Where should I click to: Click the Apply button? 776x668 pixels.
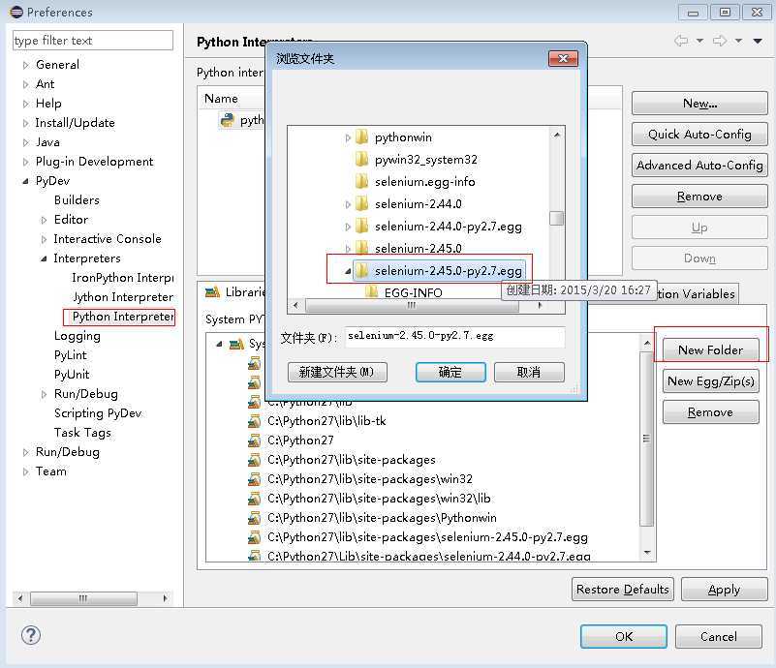coord(724,590)
